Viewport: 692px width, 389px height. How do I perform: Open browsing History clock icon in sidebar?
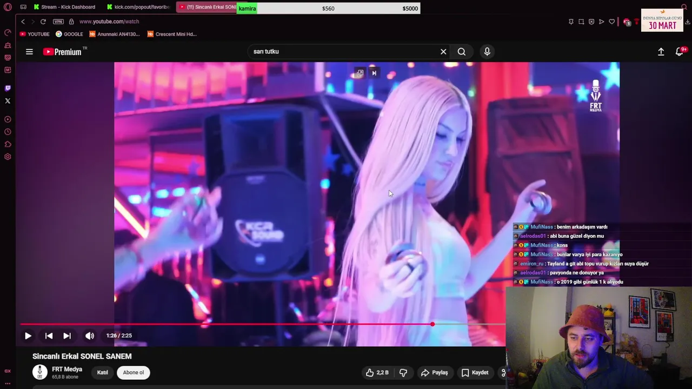pyautogui.click(x=8, y=132)
